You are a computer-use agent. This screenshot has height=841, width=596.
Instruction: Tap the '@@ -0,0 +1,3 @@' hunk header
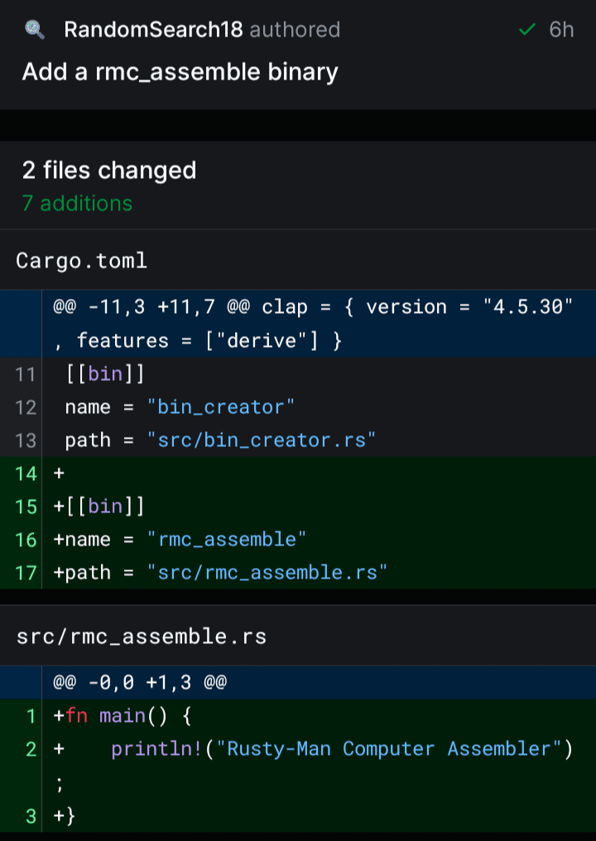point(140,683)
